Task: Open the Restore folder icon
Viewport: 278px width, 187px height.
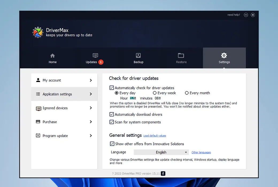Action: coord(181,56)
